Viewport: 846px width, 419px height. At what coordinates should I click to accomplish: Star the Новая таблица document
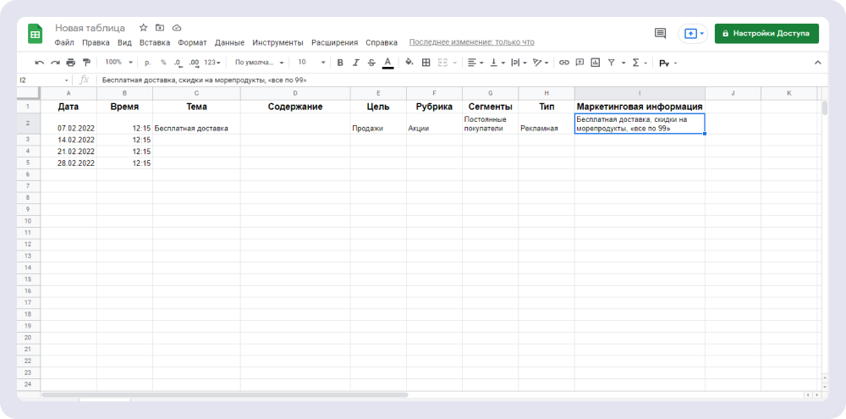[143, 28]
